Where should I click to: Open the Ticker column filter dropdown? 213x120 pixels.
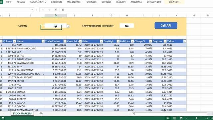[x=185, y=41]
